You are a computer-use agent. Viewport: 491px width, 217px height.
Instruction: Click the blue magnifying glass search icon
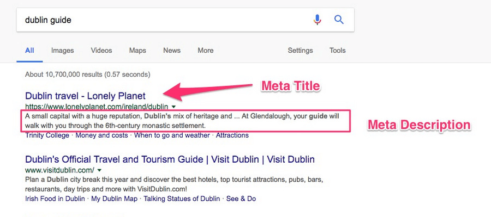click(339, 20)
